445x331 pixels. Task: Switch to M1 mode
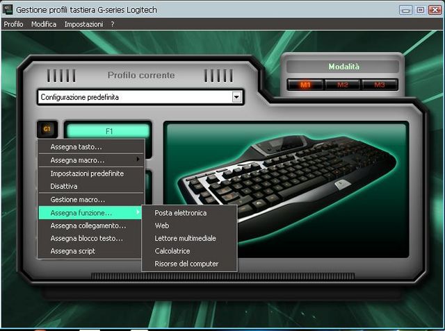[306, 85]
